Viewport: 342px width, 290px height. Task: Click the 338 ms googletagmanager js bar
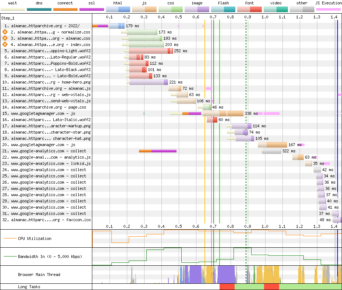click(x=228, y=113)
